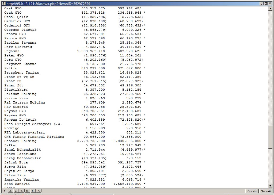Viewport: 274px width, 195px height.
Task: Click the Ray Sigorta row name
Action: tap(16, 107)
